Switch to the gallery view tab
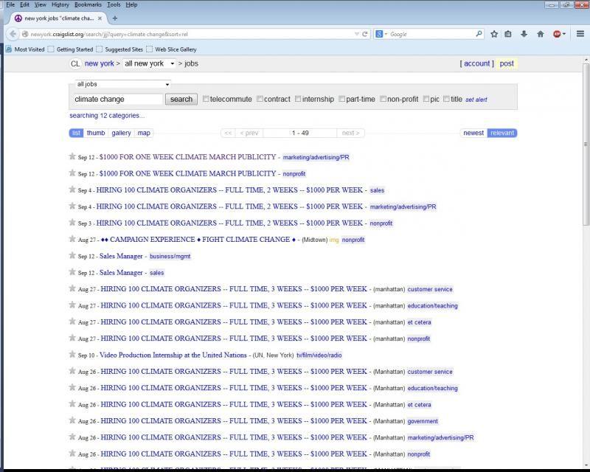The height and width of the screenshot is (472, 590). coord(121,133)
